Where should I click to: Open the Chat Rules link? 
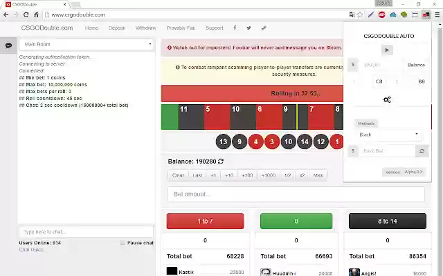tap(31, 250)
